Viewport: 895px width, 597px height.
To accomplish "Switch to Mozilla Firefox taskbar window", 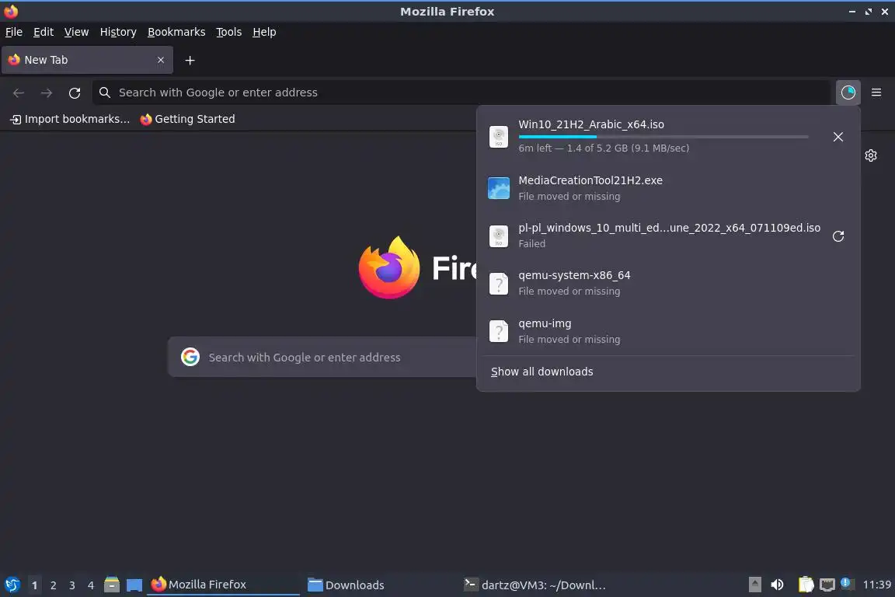I will click(223, 585).
